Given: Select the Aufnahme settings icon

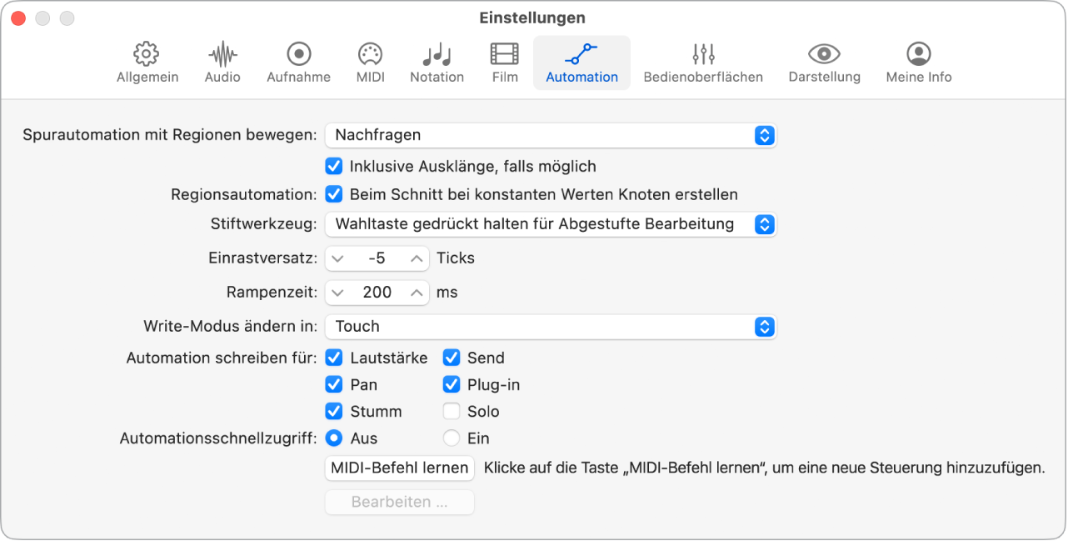Looking at the screenshot, I should click(297, 60).
